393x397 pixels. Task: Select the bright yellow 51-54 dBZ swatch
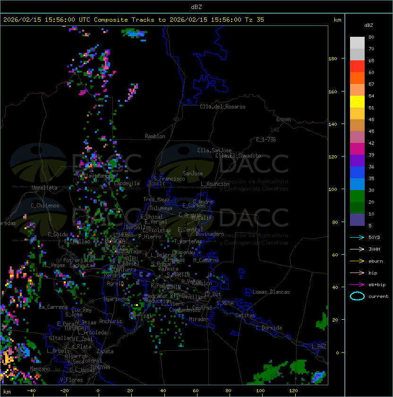point(357,101)
